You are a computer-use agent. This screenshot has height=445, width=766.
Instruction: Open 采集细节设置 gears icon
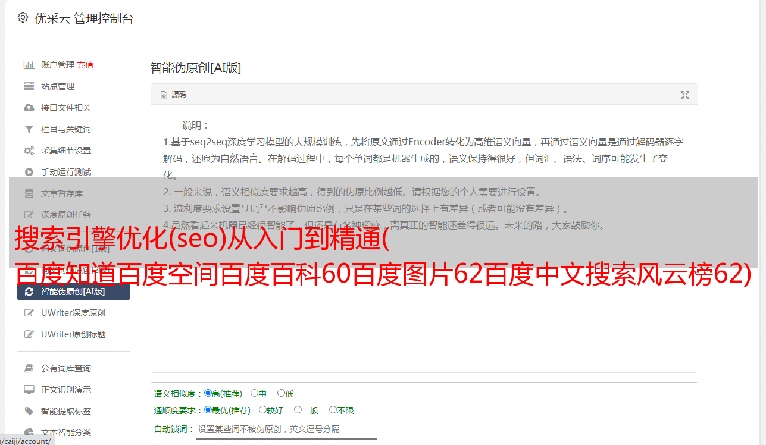(x=29, y=151)
